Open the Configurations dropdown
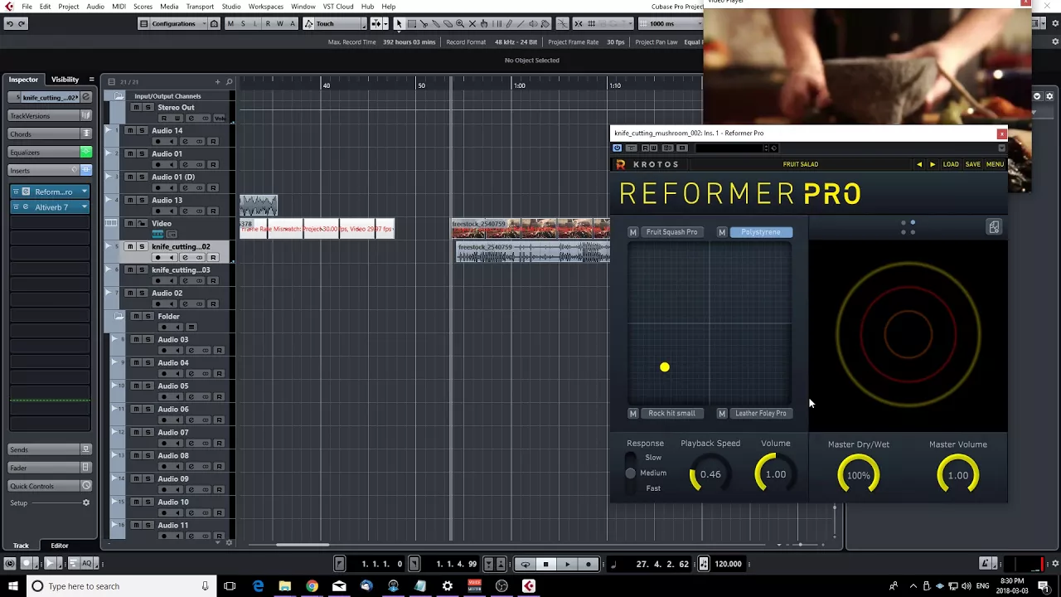The width and height of the screenshot is (1061, 597). click(173, 23)
